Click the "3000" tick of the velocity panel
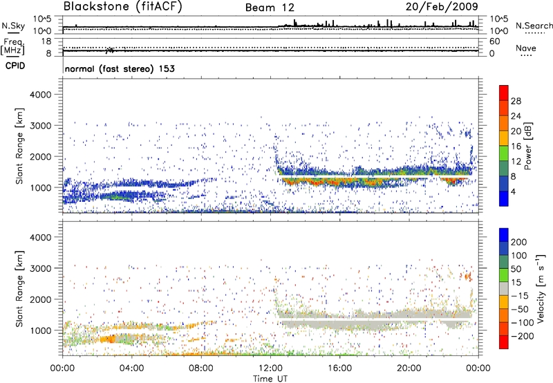Image resolution: width=553 pixels, height=383 pixels. (40, 268)
